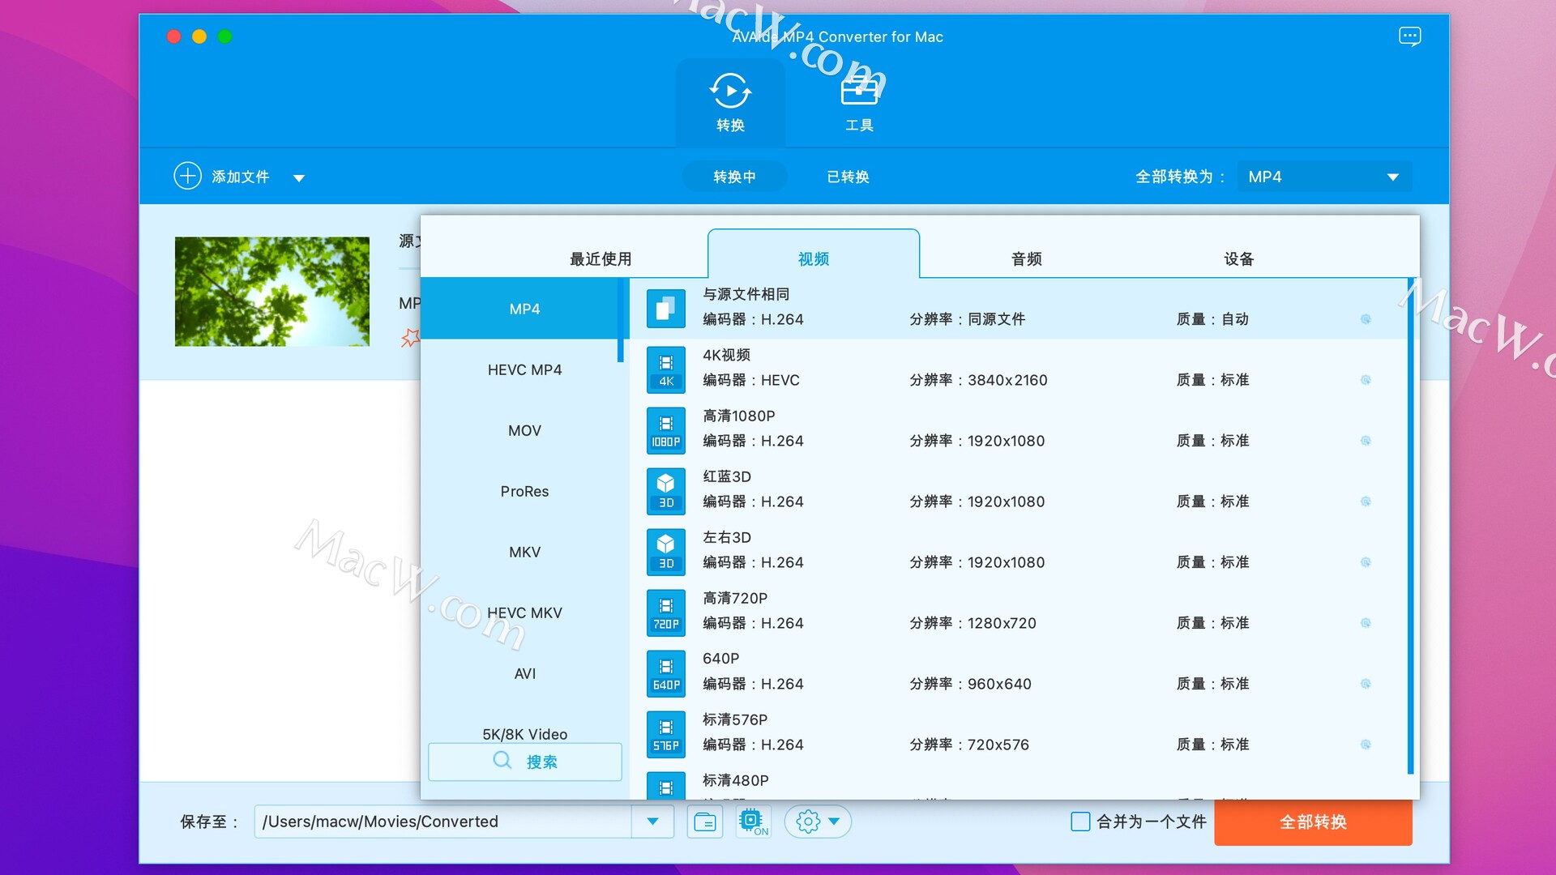Click the save path field /Users/macw/Movies/Converted
Image resolution: width=1556 pixels, height=875 pixels.
[x=443, y=822]
